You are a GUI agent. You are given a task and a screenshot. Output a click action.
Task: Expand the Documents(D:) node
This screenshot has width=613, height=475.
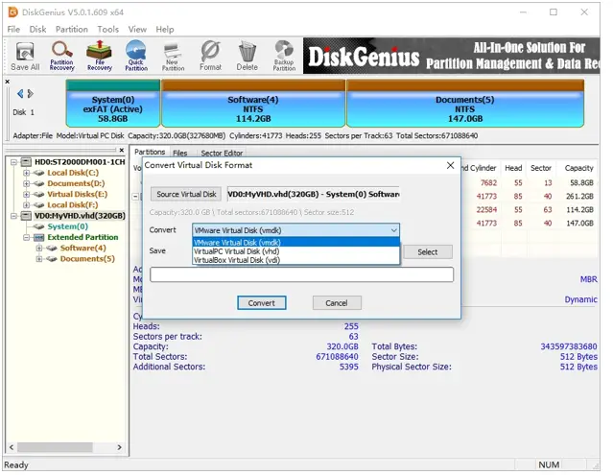(26, 183)
